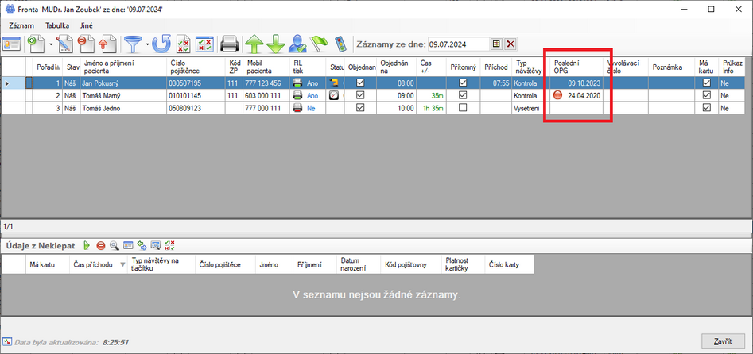Screen dimensions: 753x354
Task: Print the queue list with printer icon
Action: pyautogui.click(x=230, y=44)
